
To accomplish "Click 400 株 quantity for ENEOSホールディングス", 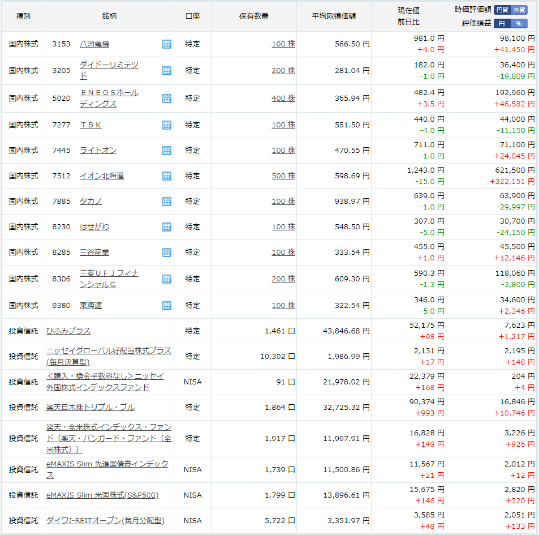I will (x=283, y=99).
